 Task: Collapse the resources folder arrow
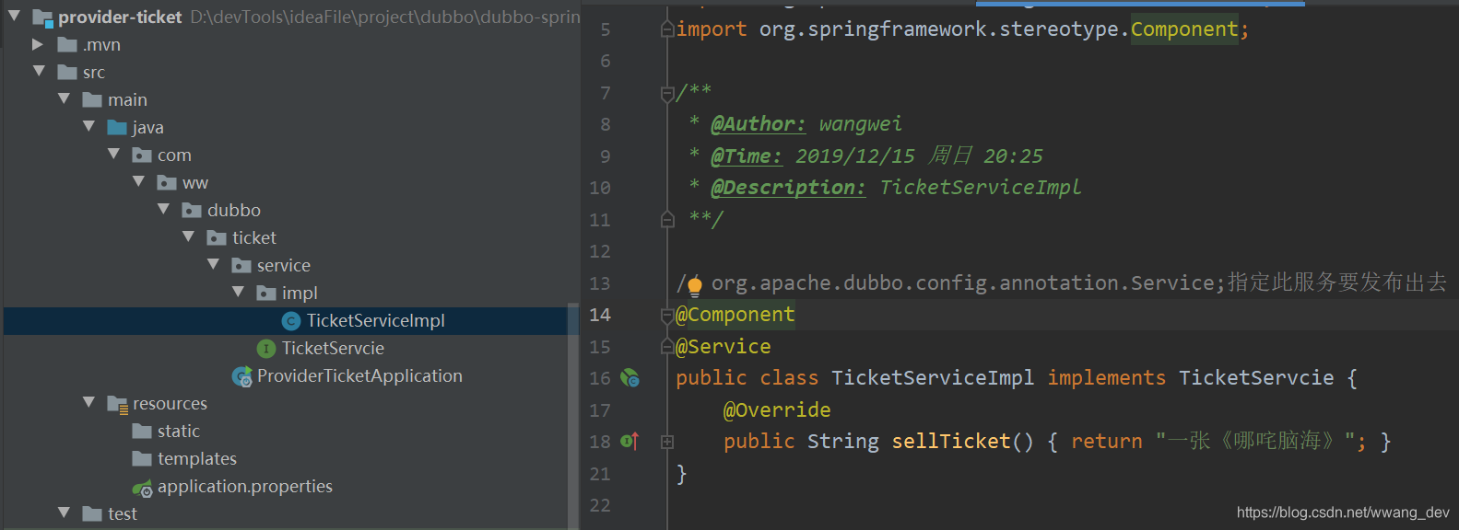click(x=88, y=402)
